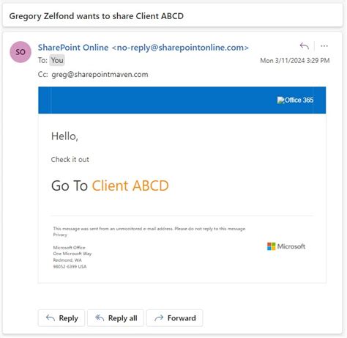347x338 pixels.
Task: Open the Privacy link in footer
Action: click(60, 235)
